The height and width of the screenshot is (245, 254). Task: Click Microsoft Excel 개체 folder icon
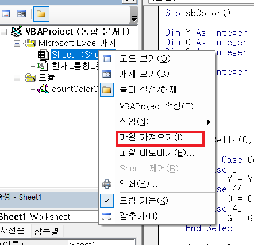30,43
